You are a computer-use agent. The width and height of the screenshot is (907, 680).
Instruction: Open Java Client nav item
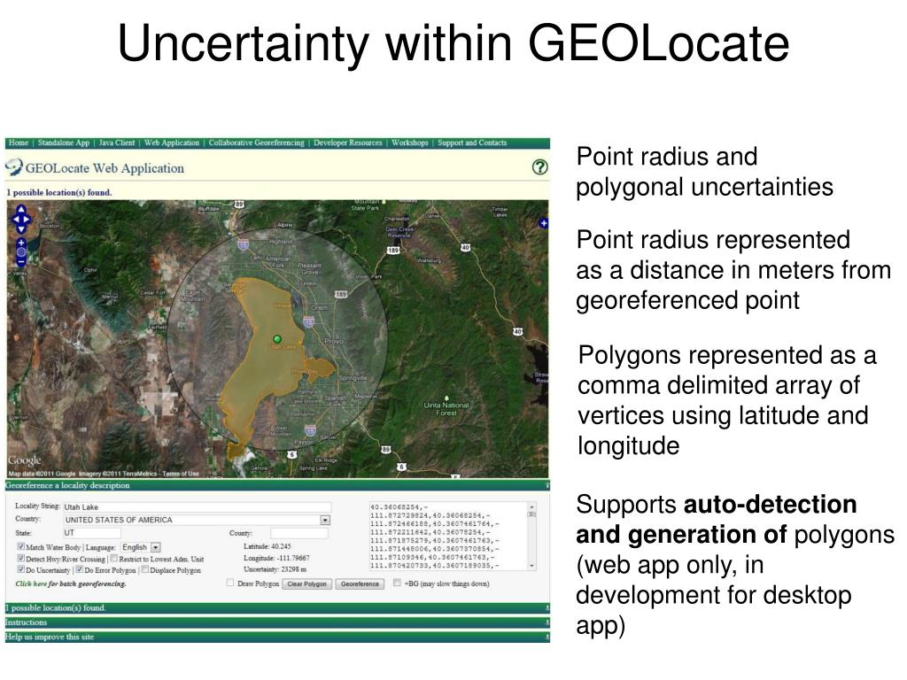point(117,143)
